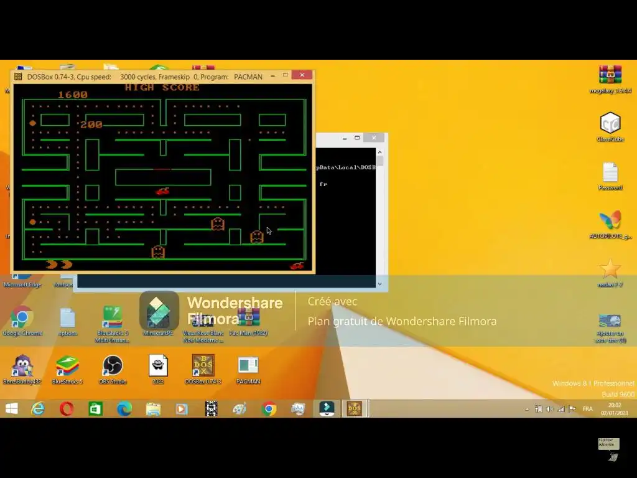Change the FRA input language
The height and width of the screenshot is (478, 637).
pyautogui.click(x=587, y=409)
